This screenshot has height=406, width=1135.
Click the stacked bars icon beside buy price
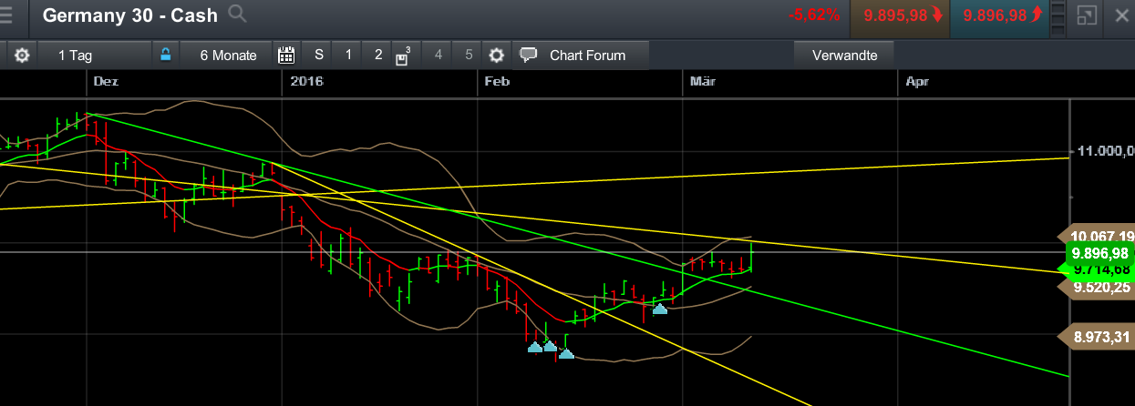1058,15
